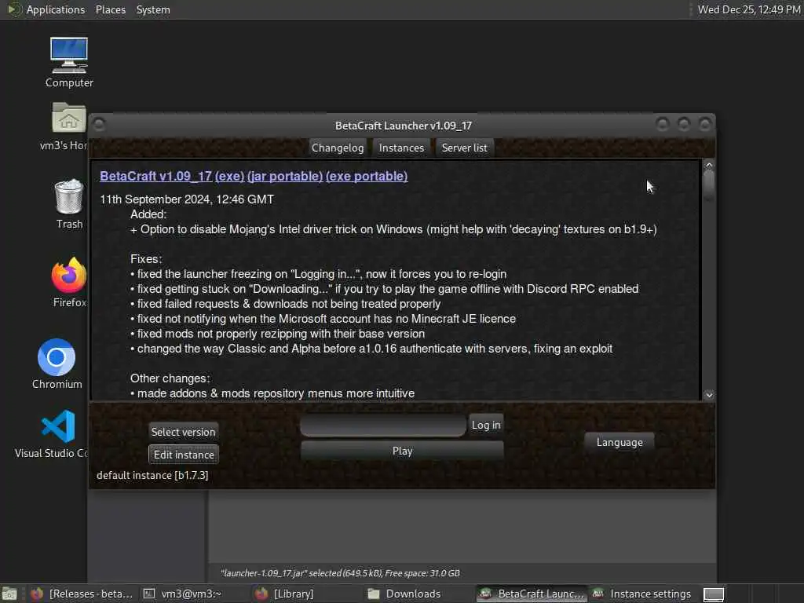Open the BetaCraft v1.09_17 link
The height and width of the screenshot is (603, 804).
156,176
